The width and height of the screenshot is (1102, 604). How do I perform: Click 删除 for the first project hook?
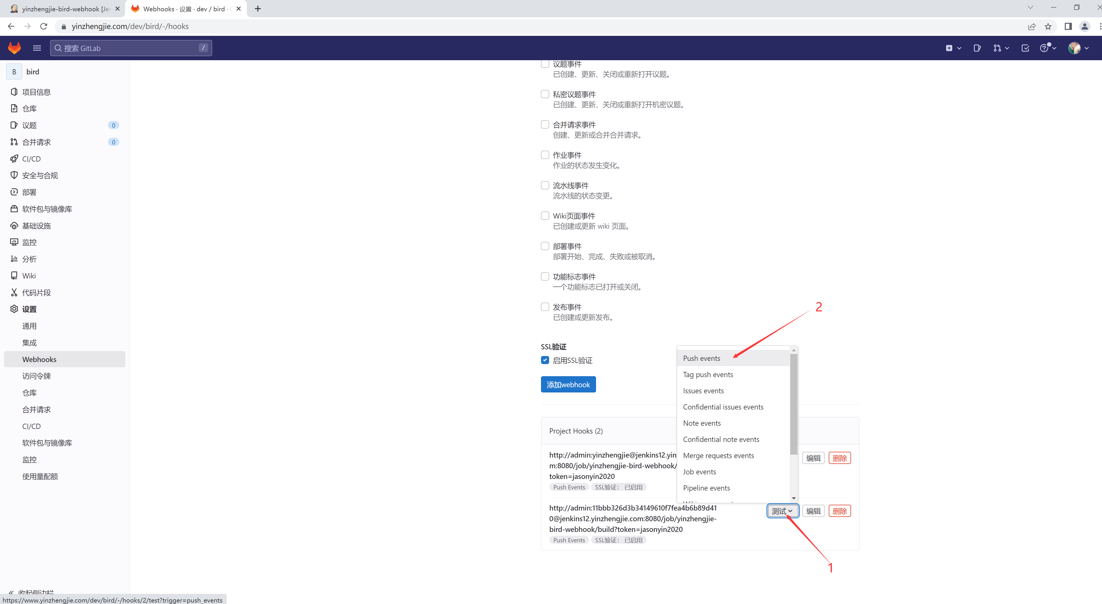coord(839,458)
